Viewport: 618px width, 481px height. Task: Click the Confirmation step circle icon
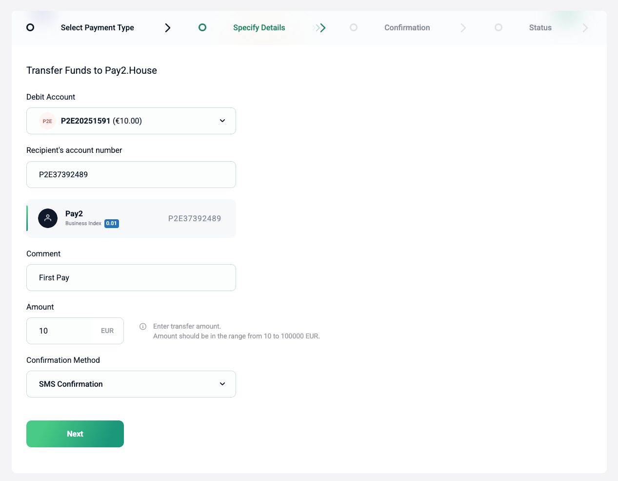click(354, 27)
